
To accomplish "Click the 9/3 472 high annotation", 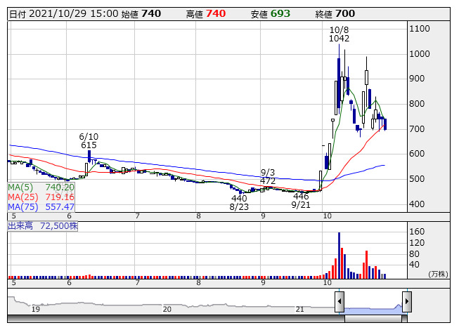I will coord(267,176).
